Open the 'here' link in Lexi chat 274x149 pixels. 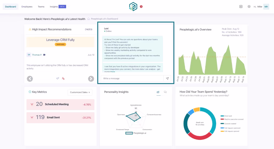113,71
